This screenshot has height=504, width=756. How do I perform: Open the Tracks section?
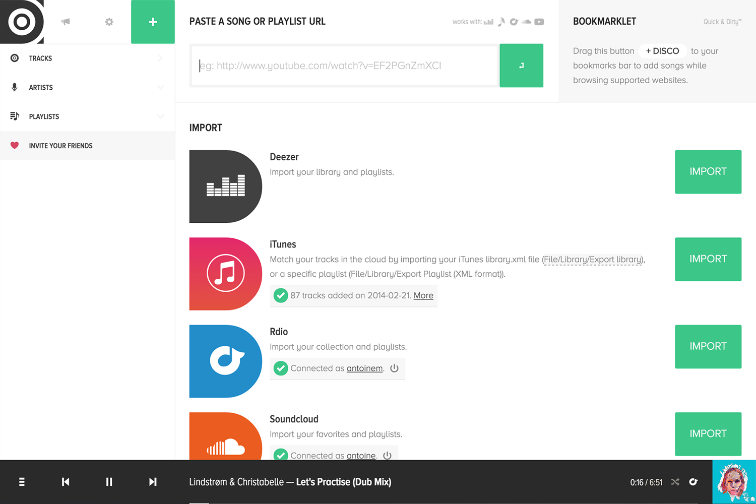tap(87, 58)
